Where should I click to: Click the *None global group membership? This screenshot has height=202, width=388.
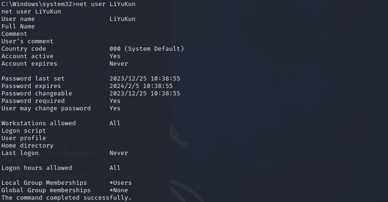point(119,190)
